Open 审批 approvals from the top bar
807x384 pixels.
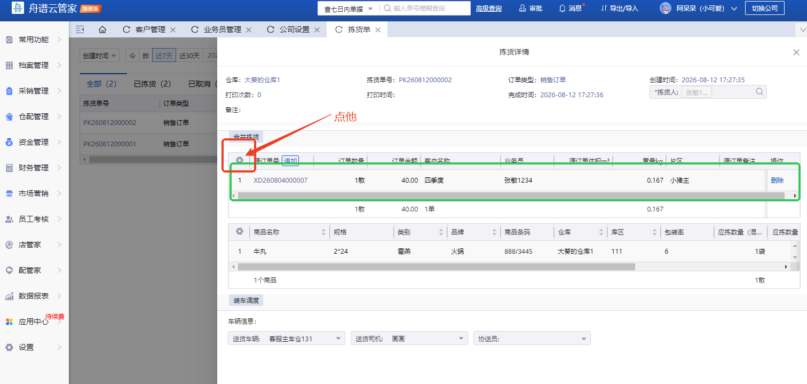coord(531,9)
